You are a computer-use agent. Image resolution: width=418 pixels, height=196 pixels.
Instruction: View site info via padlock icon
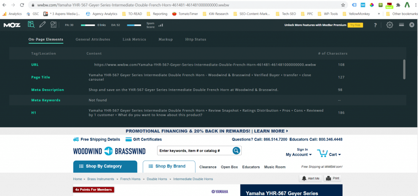point(33,5)
